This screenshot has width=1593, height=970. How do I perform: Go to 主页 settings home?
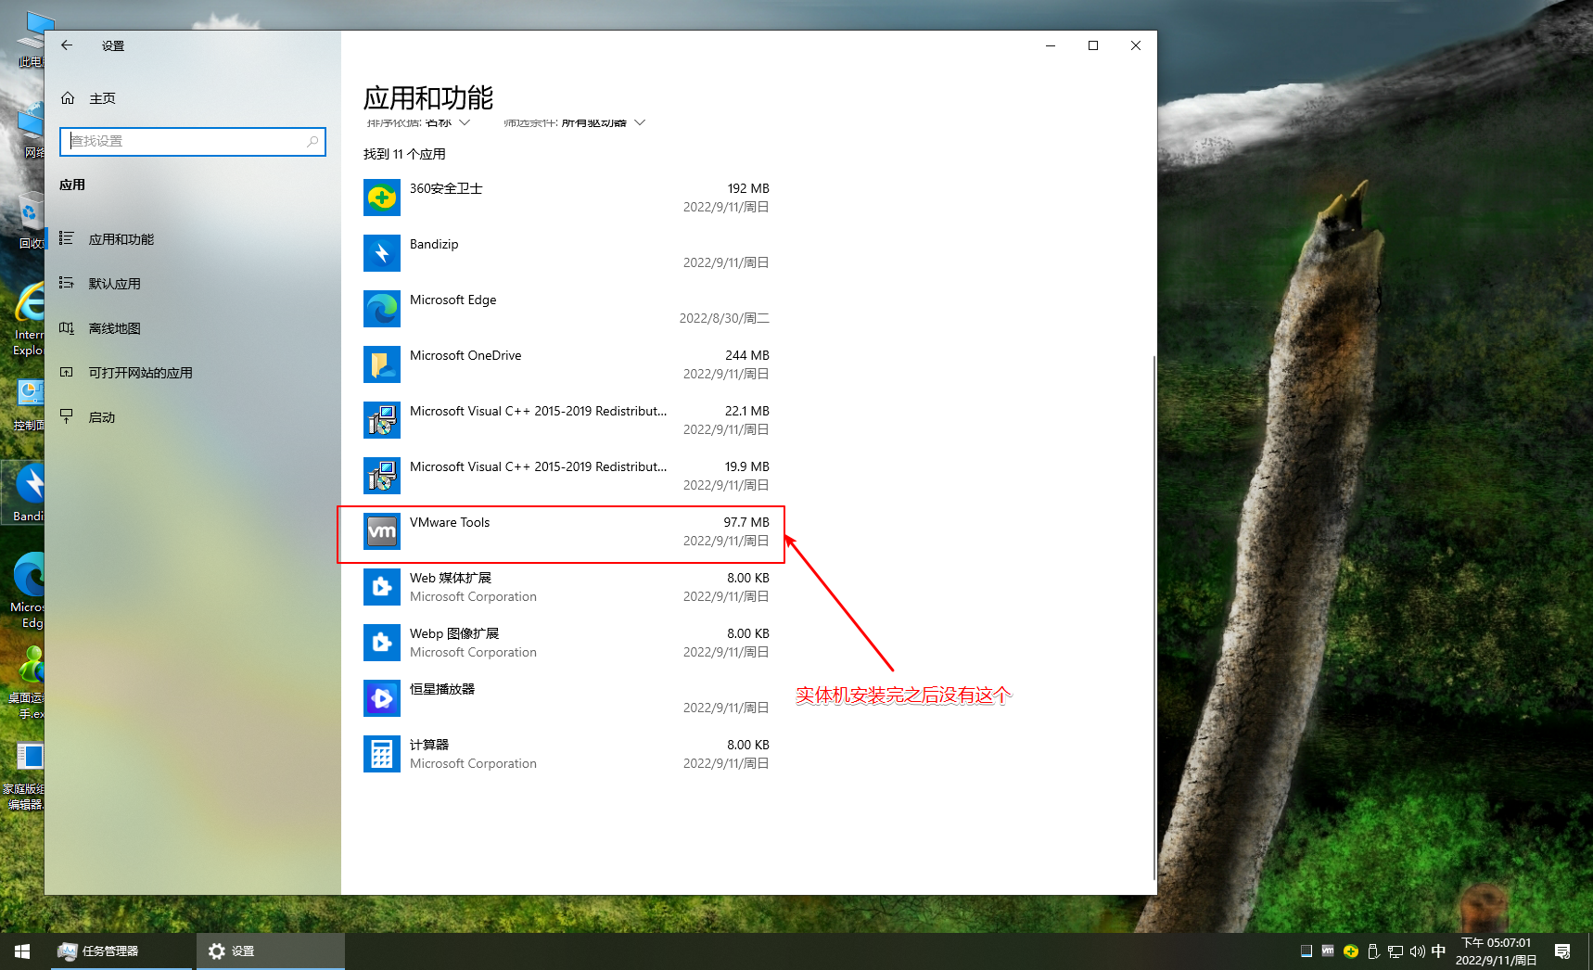coord(102,98)
